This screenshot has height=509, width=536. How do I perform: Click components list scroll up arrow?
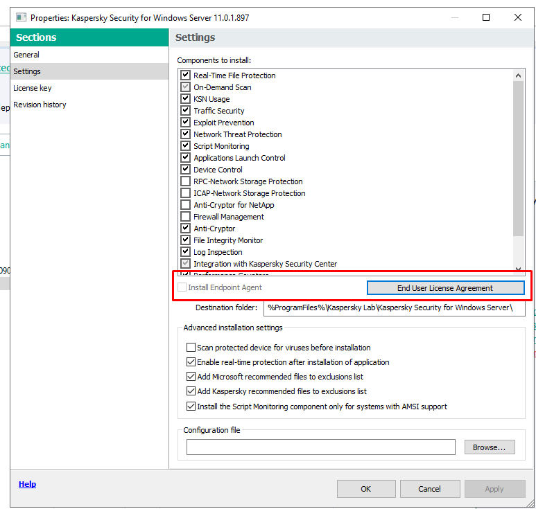(x=518, y=75)
